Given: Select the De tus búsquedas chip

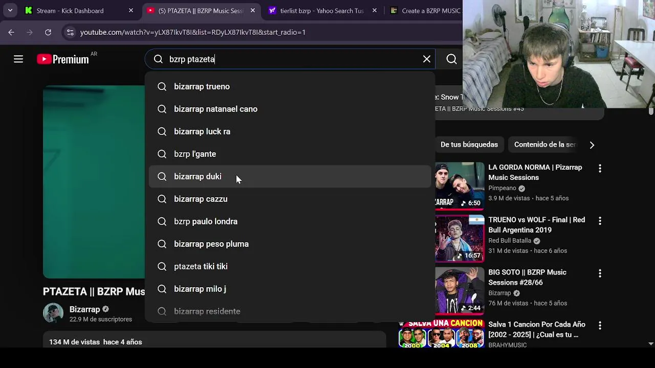Looking at the screenshot, I should [469, 145].
